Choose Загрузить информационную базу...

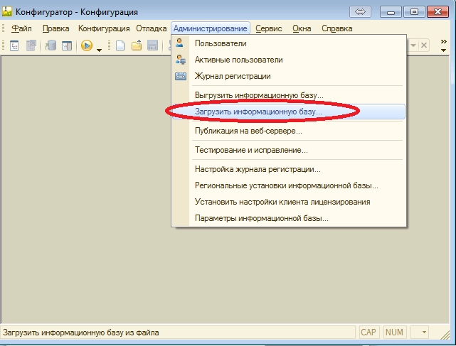pyautogui.click(x=258, y=112)
